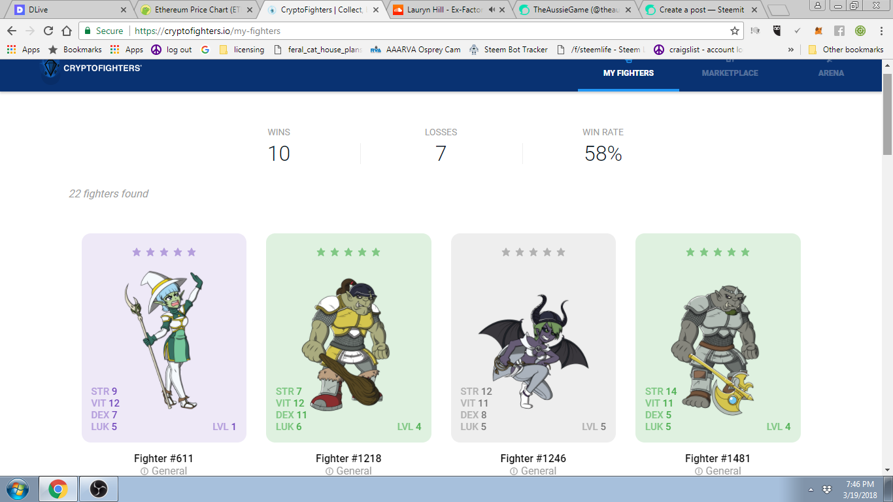Click General info icon under Fighter #1481

[x=699, y=471]
